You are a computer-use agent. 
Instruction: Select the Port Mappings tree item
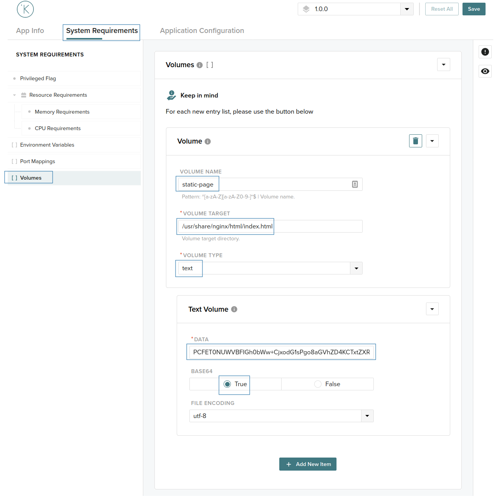37,161
